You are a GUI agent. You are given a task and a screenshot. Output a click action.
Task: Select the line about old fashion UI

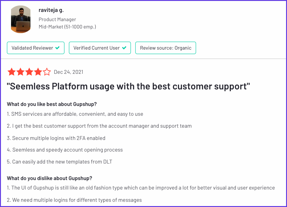tap(141, 188)
